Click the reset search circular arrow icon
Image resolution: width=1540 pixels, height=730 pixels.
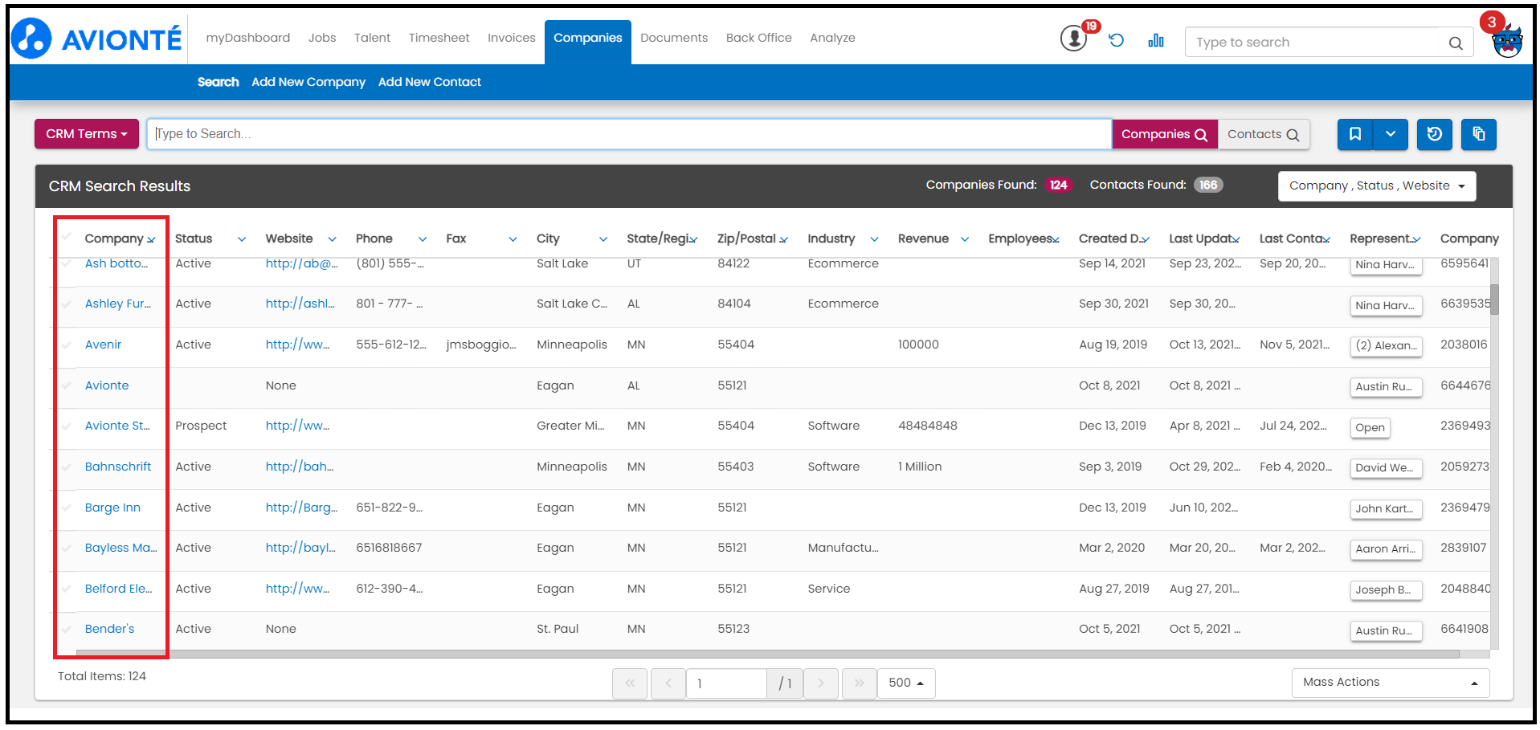pyautogui.click(x=1435, y=134)
